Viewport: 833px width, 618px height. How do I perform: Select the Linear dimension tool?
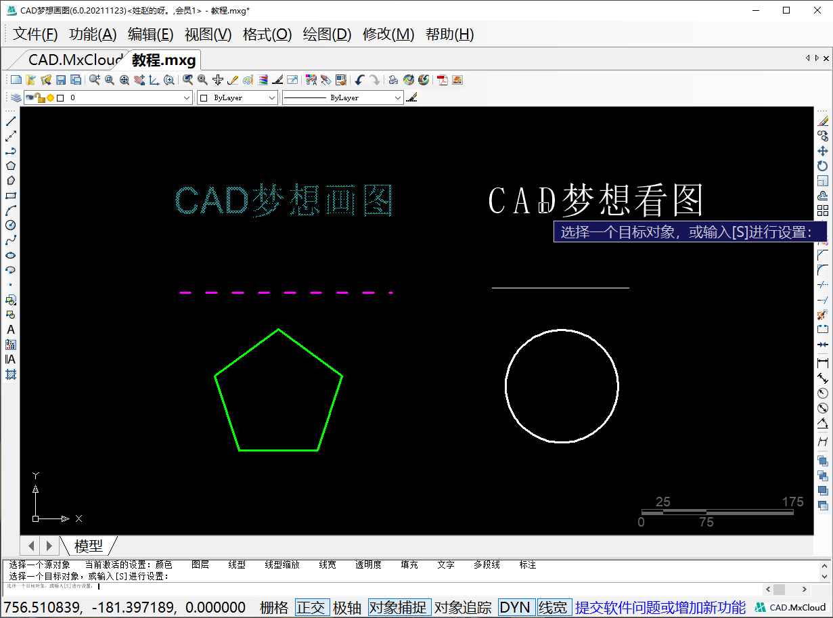tap(823, 363)
